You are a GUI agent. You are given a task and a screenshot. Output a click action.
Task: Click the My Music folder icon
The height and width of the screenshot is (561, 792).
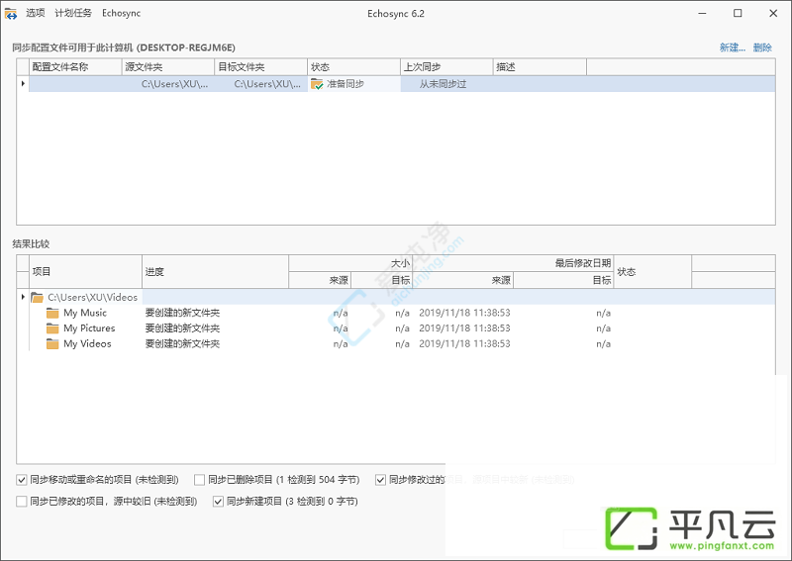click(x=52, y=313)
